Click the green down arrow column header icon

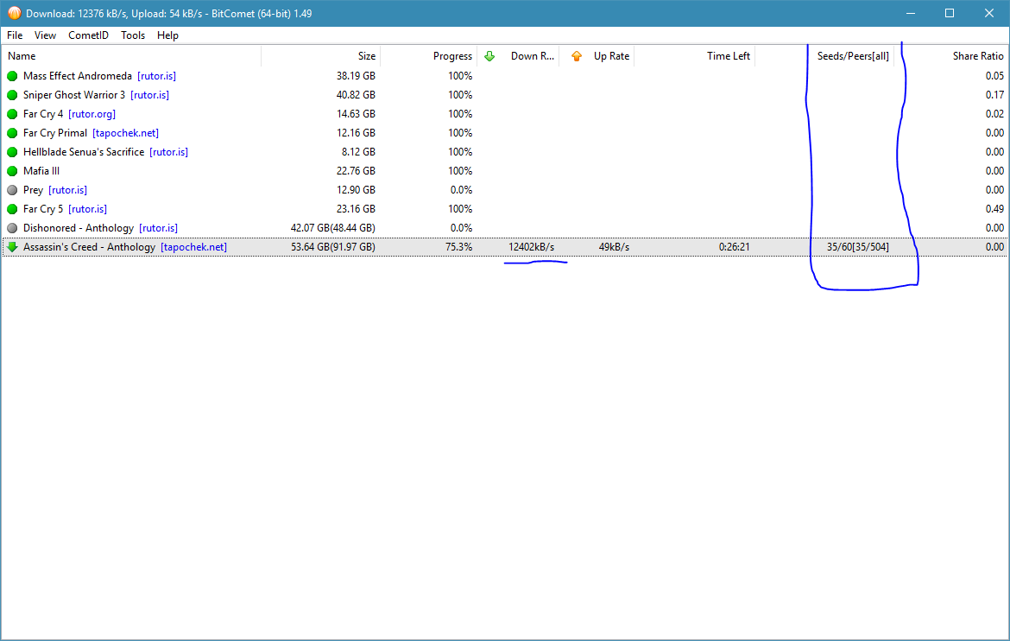click(489, 56)
